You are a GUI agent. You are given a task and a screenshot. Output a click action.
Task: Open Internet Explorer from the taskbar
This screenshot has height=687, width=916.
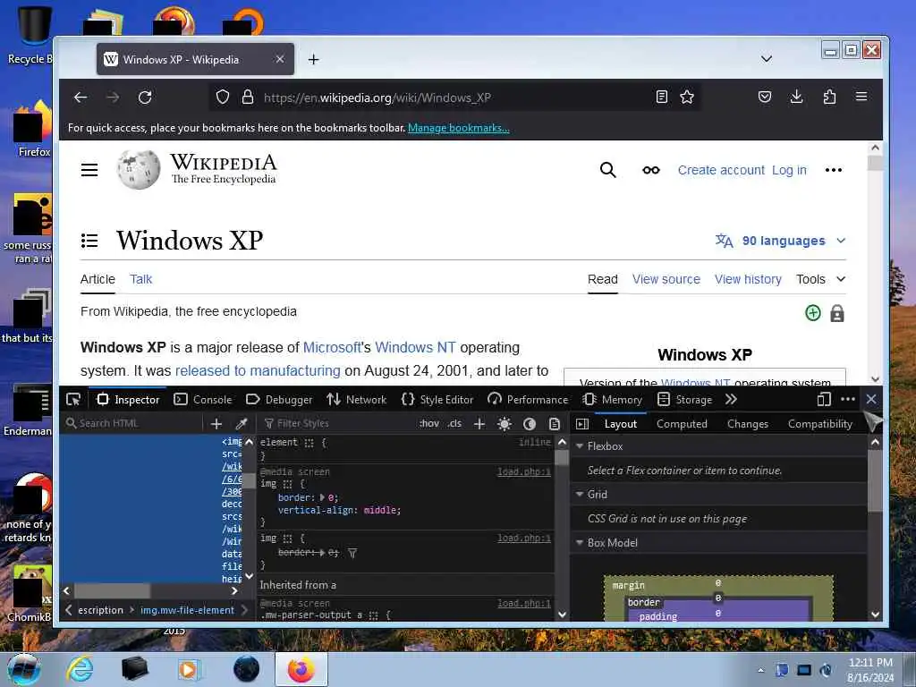(x=80, y=669)
